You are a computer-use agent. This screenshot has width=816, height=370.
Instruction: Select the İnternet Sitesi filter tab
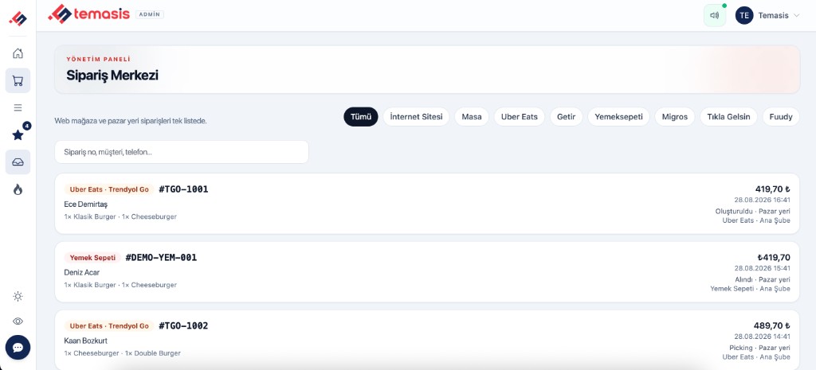(416, 116)
